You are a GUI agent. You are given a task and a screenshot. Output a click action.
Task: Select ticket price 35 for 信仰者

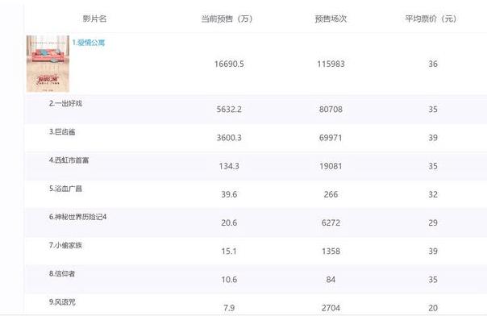433,280
